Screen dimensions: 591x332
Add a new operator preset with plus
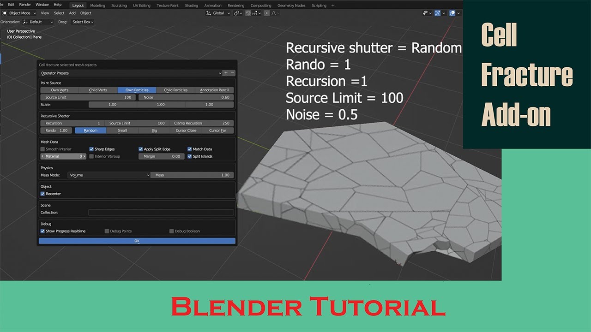[226, 73]
